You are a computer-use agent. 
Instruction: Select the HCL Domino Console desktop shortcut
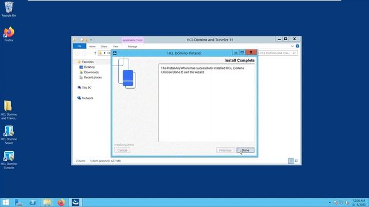coord(9,160)
